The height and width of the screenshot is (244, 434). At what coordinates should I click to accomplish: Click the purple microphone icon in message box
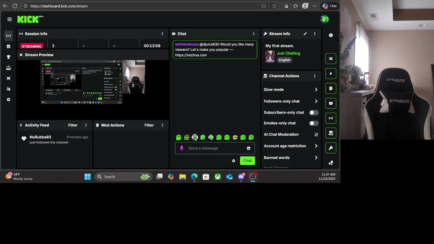click(182, 148)
